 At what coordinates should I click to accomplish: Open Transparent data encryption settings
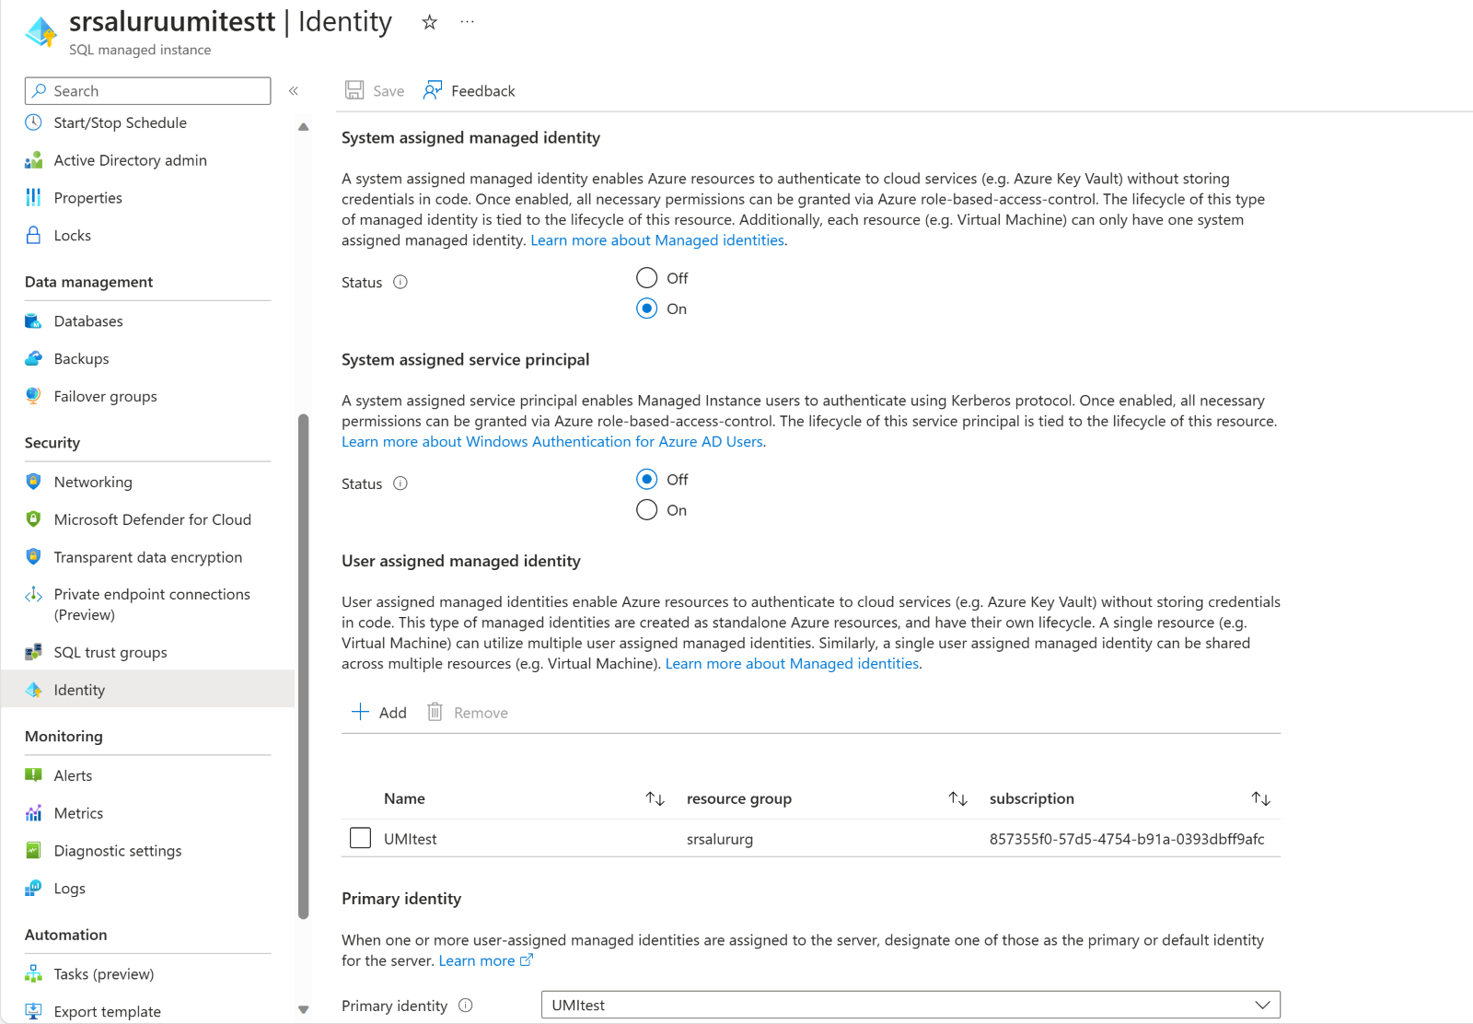pyautogui.click(x=148, y=557)
